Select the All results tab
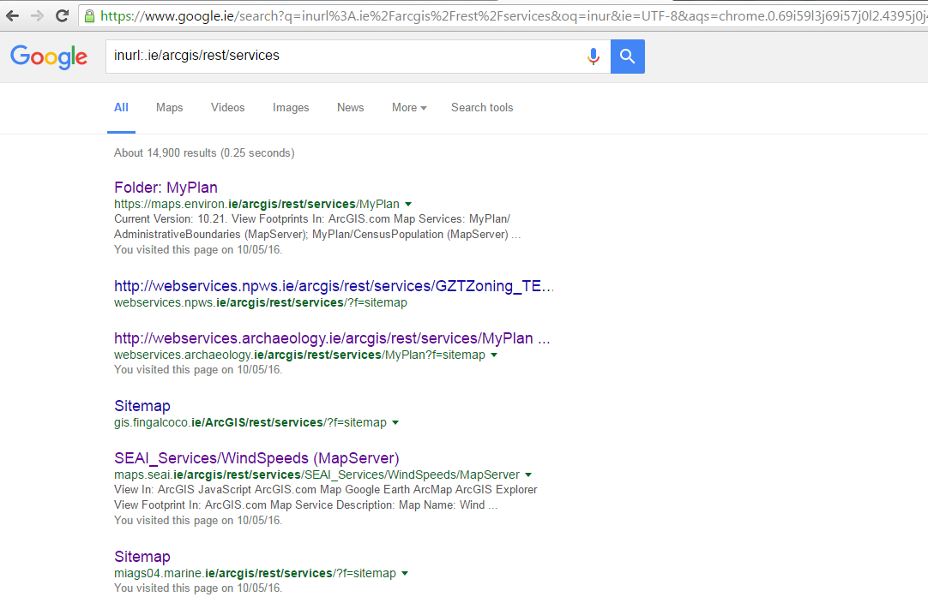The image size is (928, 597). point(121,108)
